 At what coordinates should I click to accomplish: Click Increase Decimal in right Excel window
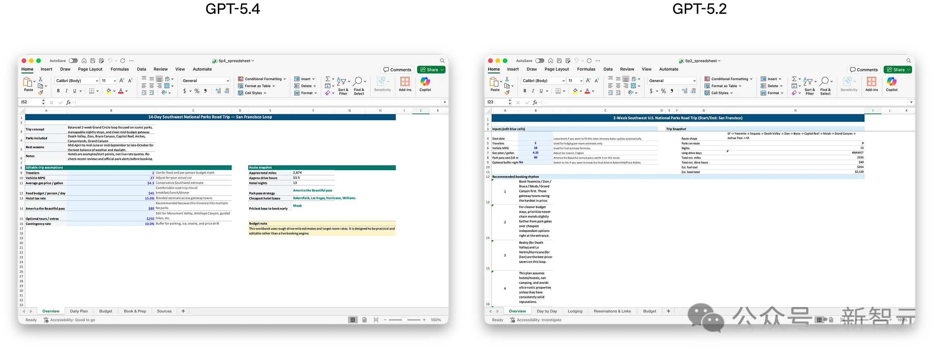tap(685, 91)
